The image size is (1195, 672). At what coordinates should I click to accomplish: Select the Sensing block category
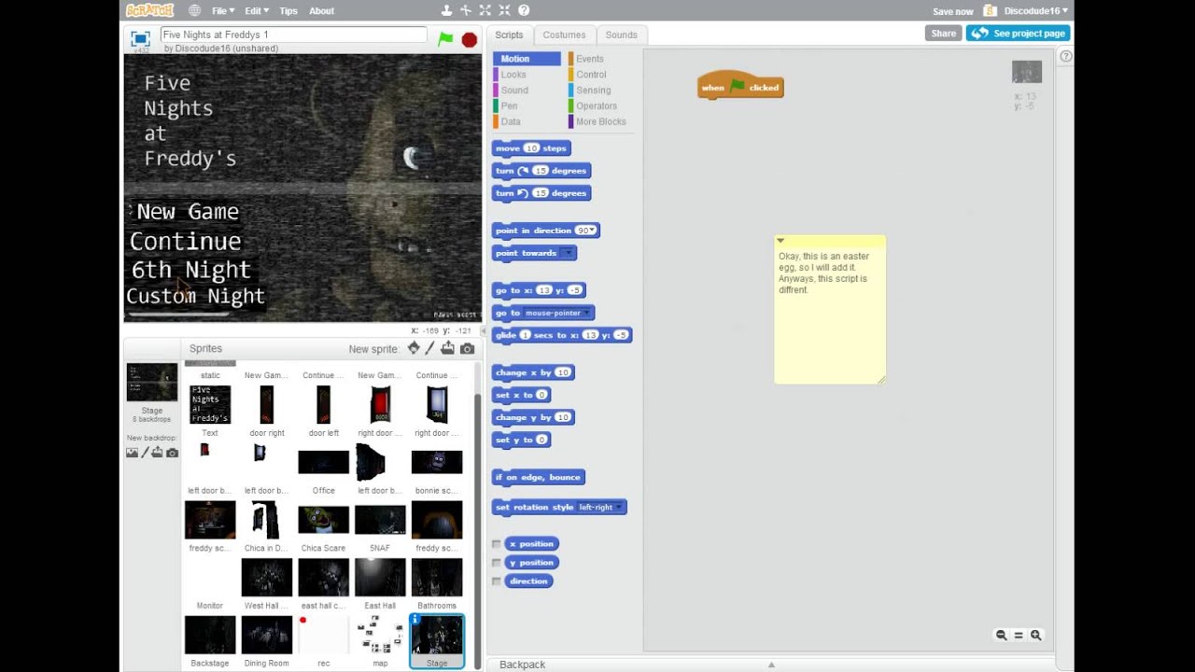tap(600, 91)
